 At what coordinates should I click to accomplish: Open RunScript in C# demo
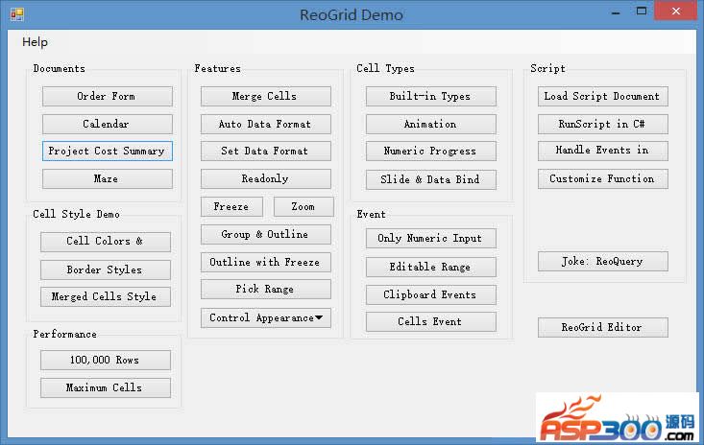click(x=603, y=124)
